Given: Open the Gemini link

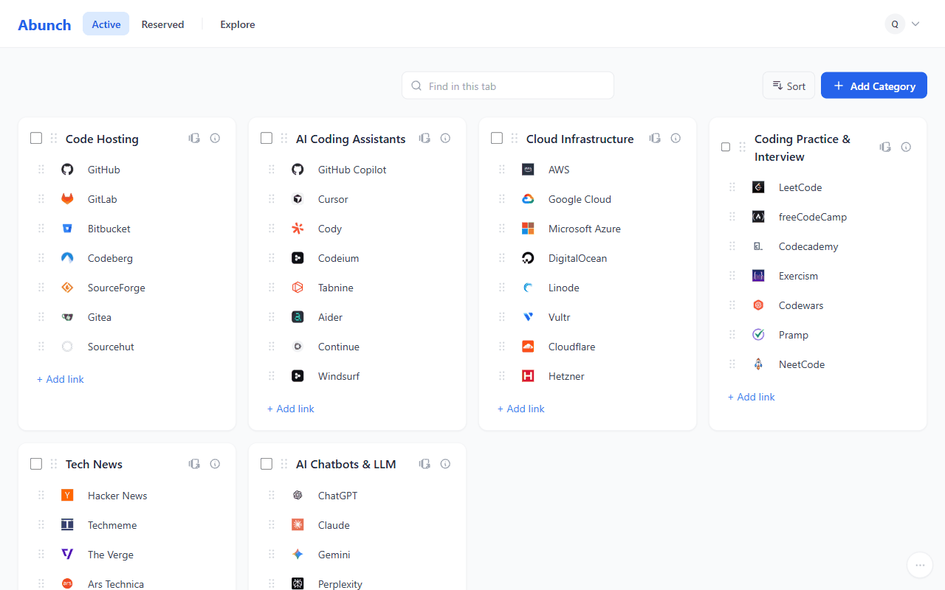Looking at the screenshot, I should tap(334, 555).
